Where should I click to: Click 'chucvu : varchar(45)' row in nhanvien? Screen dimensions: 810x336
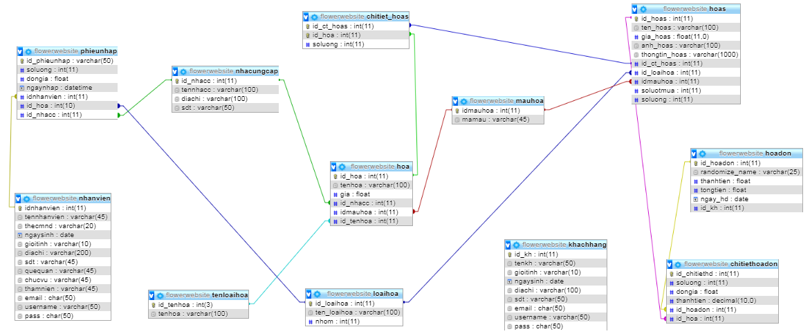point(63,280)
